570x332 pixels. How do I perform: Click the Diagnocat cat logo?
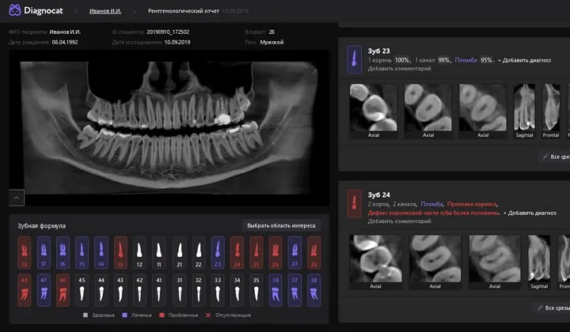(15, 10)
